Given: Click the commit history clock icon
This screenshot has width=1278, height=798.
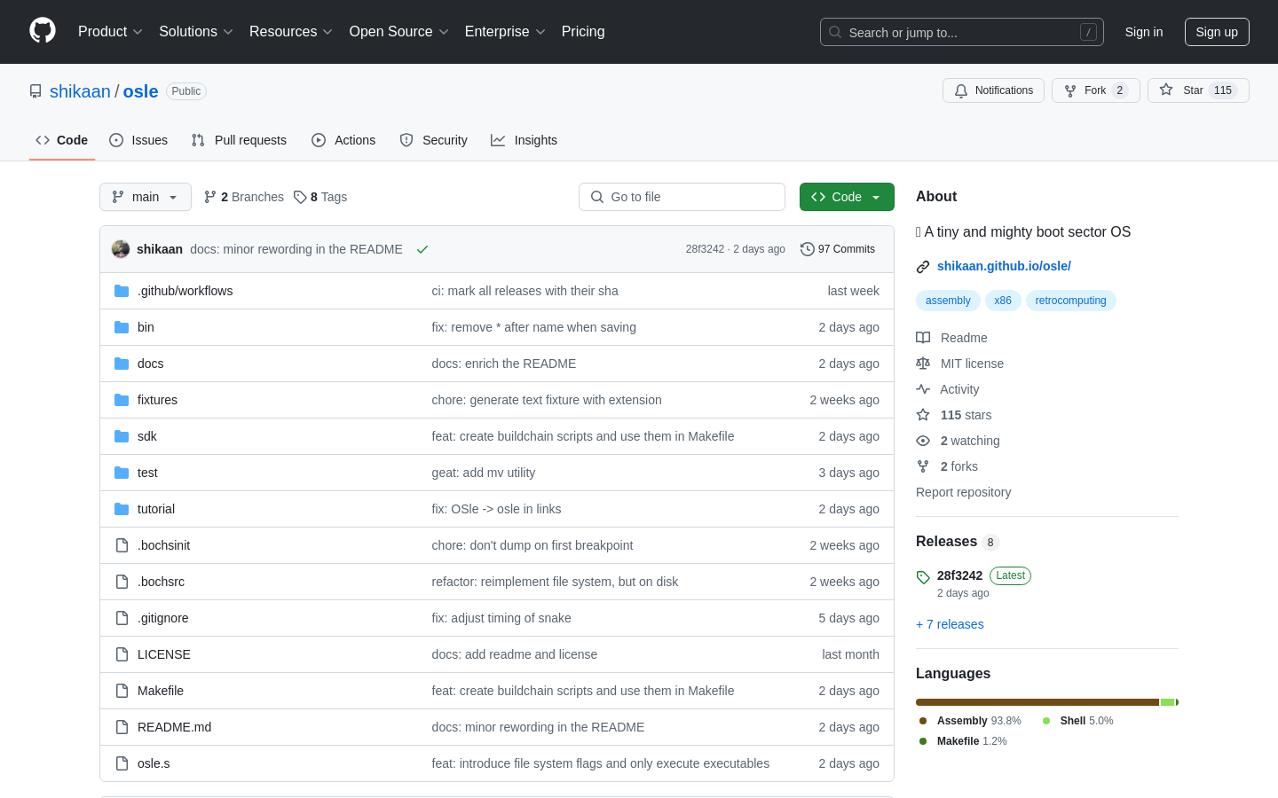Looking at the screenshot, I should click(x=808, y=249).
